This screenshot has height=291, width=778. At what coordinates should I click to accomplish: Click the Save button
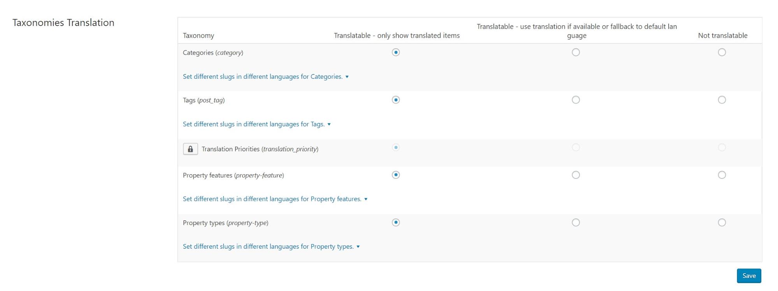coord(748,276)
